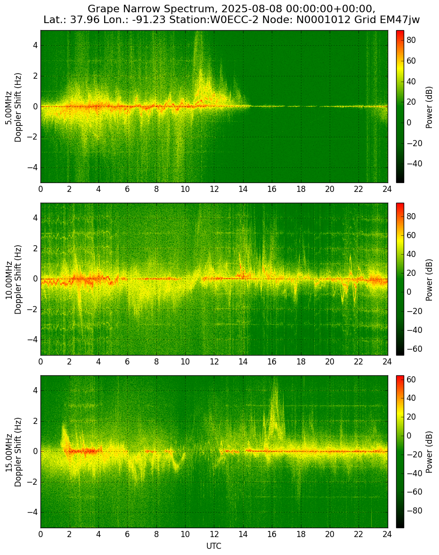Image resolution: width=439 pixels, height=555 pixels.
Task: Click the 12 tick on the middle plot's time axis
Action: coord(214,362)
